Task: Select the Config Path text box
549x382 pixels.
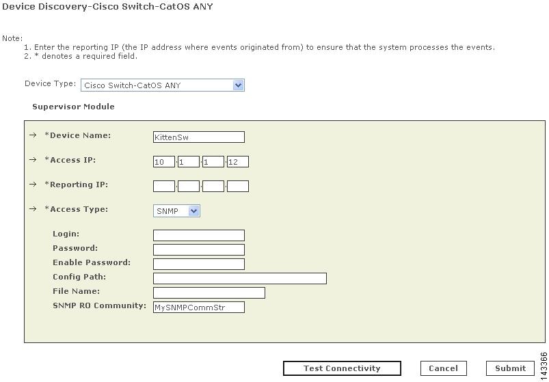Action: [x=239, y=279]
